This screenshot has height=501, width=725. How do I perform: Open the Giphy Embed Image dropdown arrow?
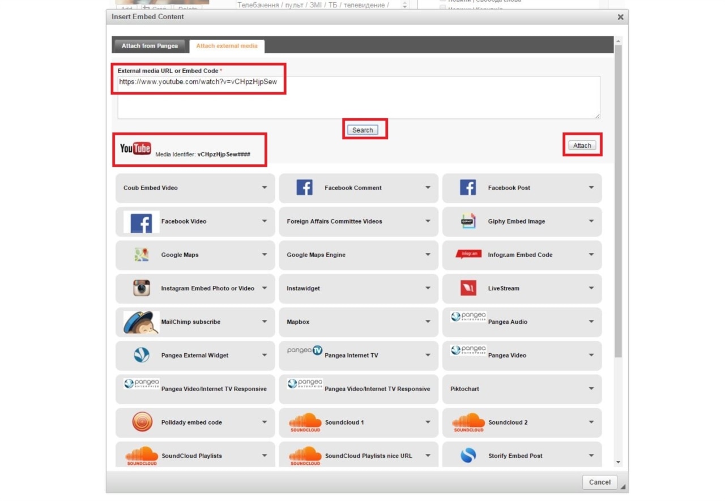591,221
